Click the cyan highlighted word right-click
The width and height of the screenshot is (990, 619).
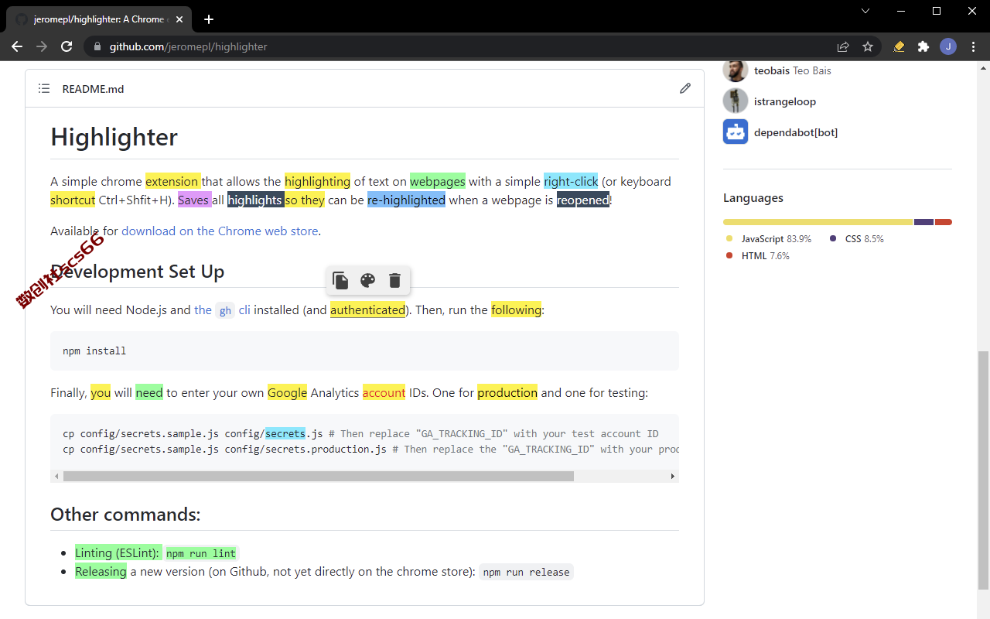(x=571, y=181)
